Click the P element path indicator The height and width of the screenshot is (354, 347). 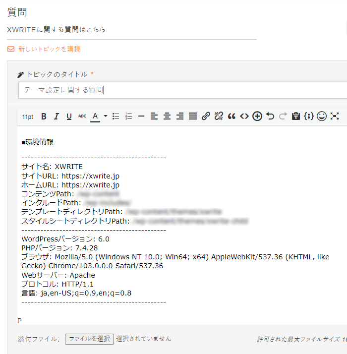19,321
